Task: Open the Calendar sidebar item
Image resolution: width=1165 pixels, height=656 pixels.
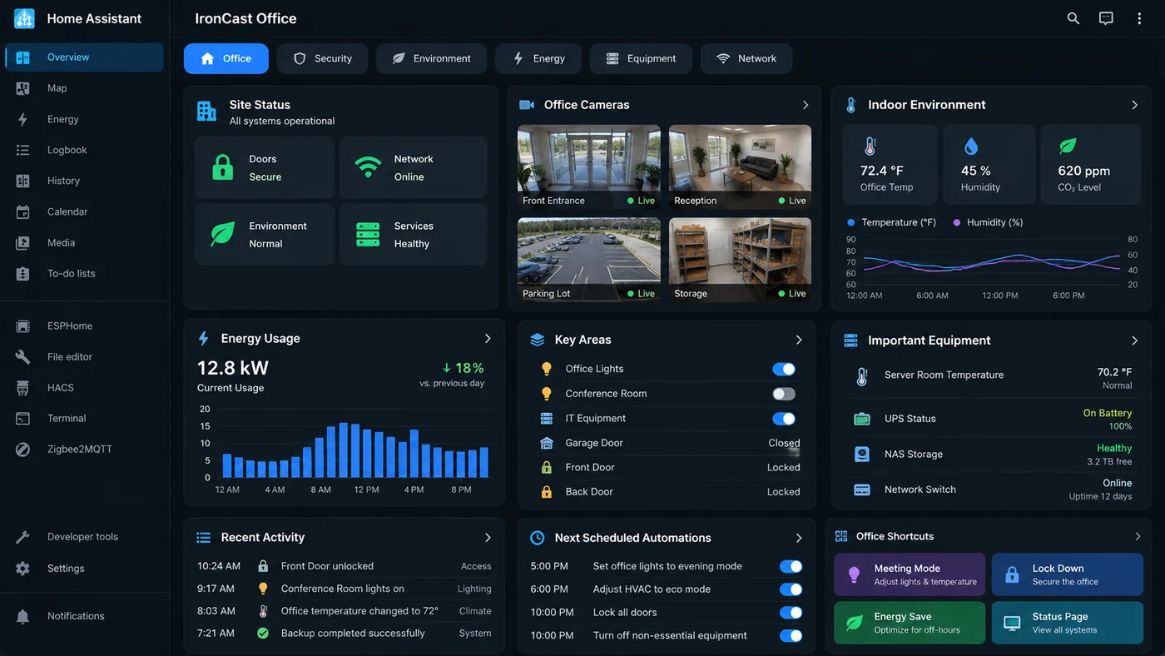Action: point(84,211)
